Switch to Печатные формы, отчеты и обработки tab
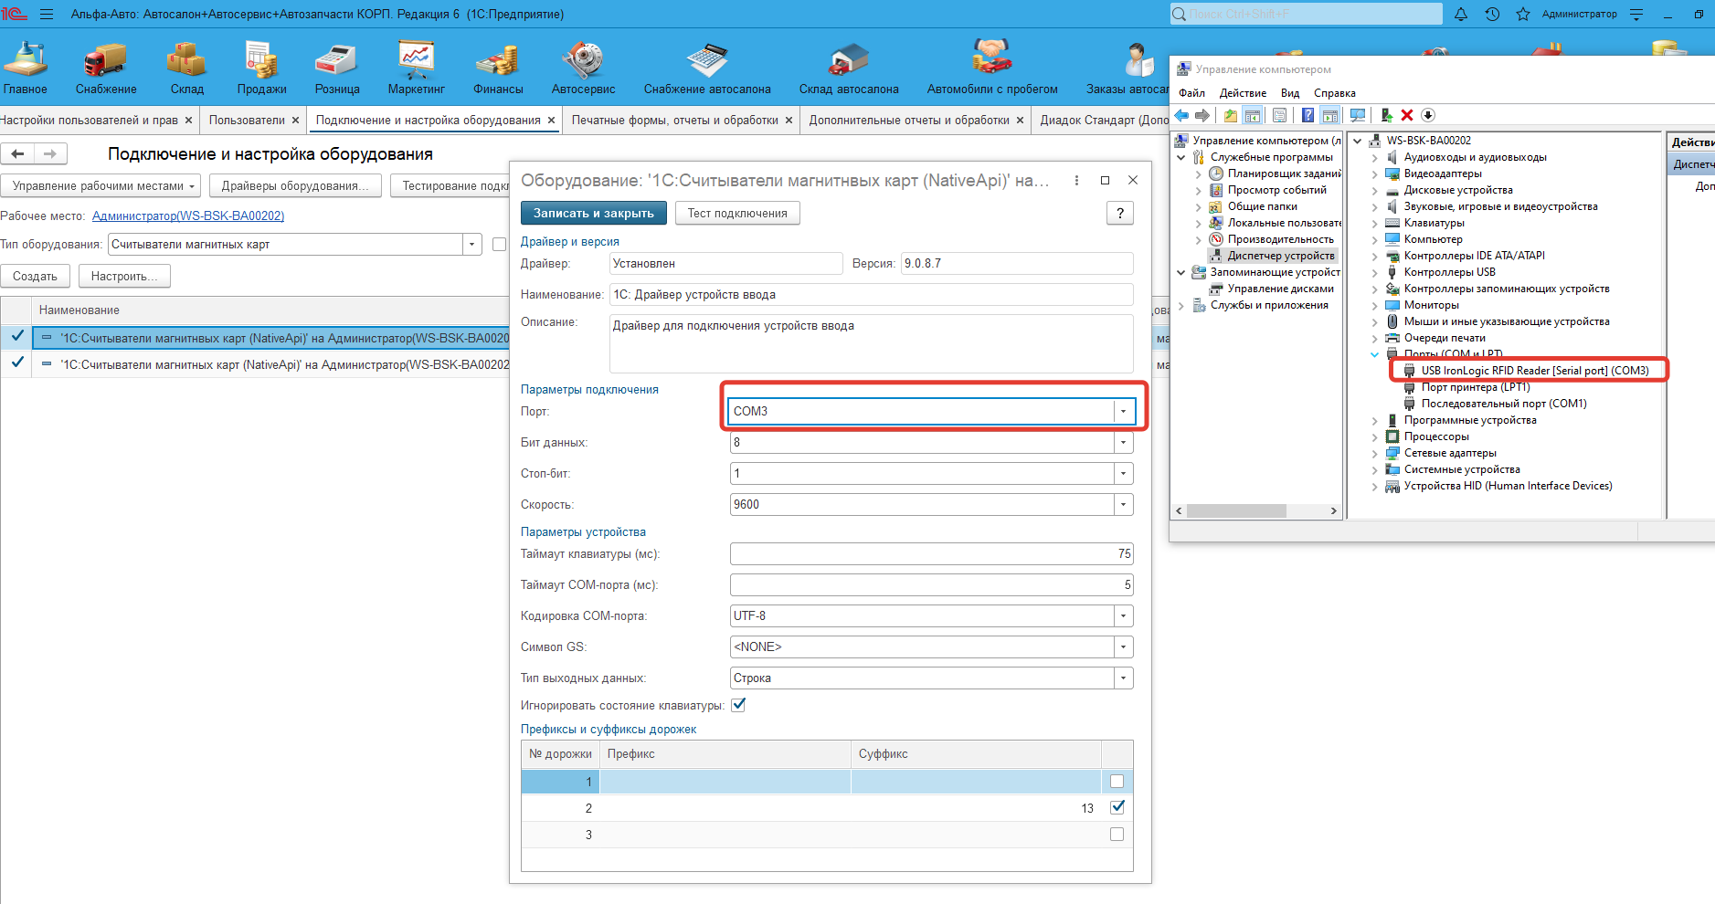1715x904 pixels. tap(674, 121)
